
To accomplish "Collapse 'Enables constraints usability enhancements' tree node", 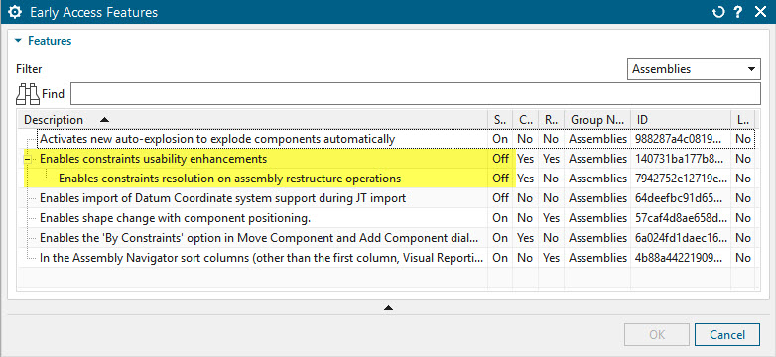I will (x=27, y=159).
